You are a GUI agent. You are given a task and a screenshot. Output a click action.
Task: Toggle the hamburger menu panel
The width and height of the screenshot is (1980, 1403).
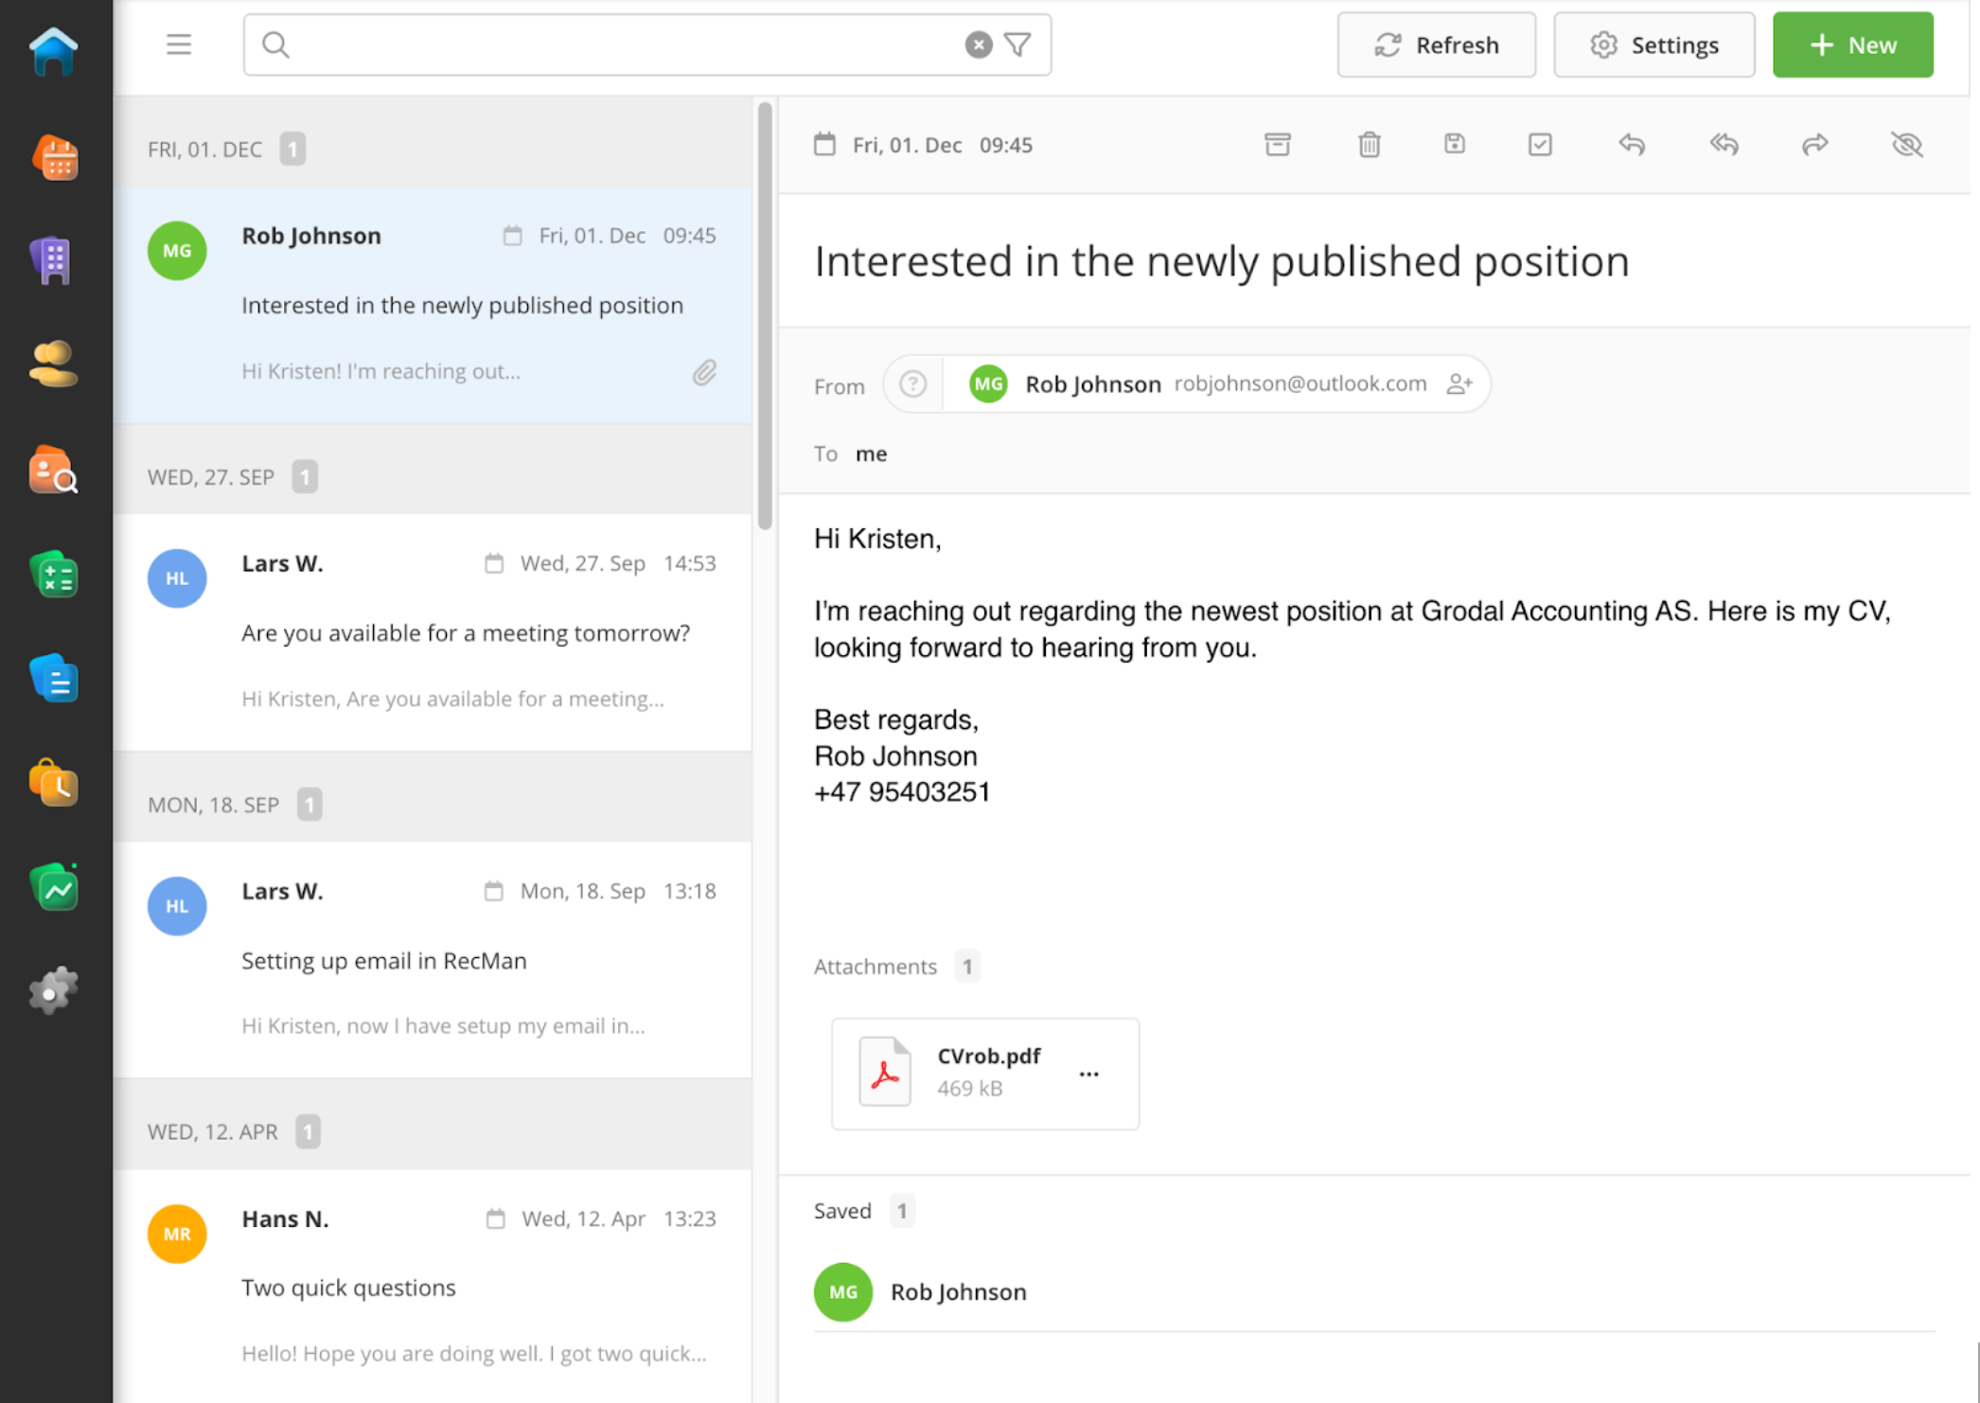tap(179, 44)
